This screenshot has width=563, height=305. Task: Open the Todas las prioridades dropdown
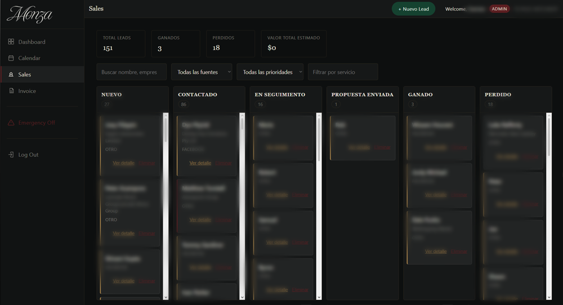pyautogui.click(x=270, y=72)
